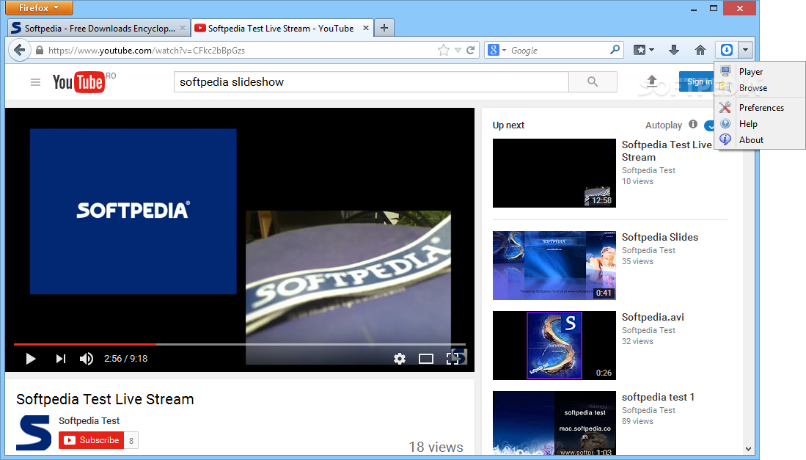Open the Softpedia Test channel name under title
The image size is (806, 460).
(89, 421)
